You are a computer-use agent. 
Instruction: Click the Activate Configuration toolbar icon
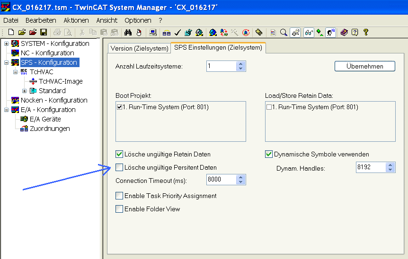pyautogui.click(x=188, y=32)
